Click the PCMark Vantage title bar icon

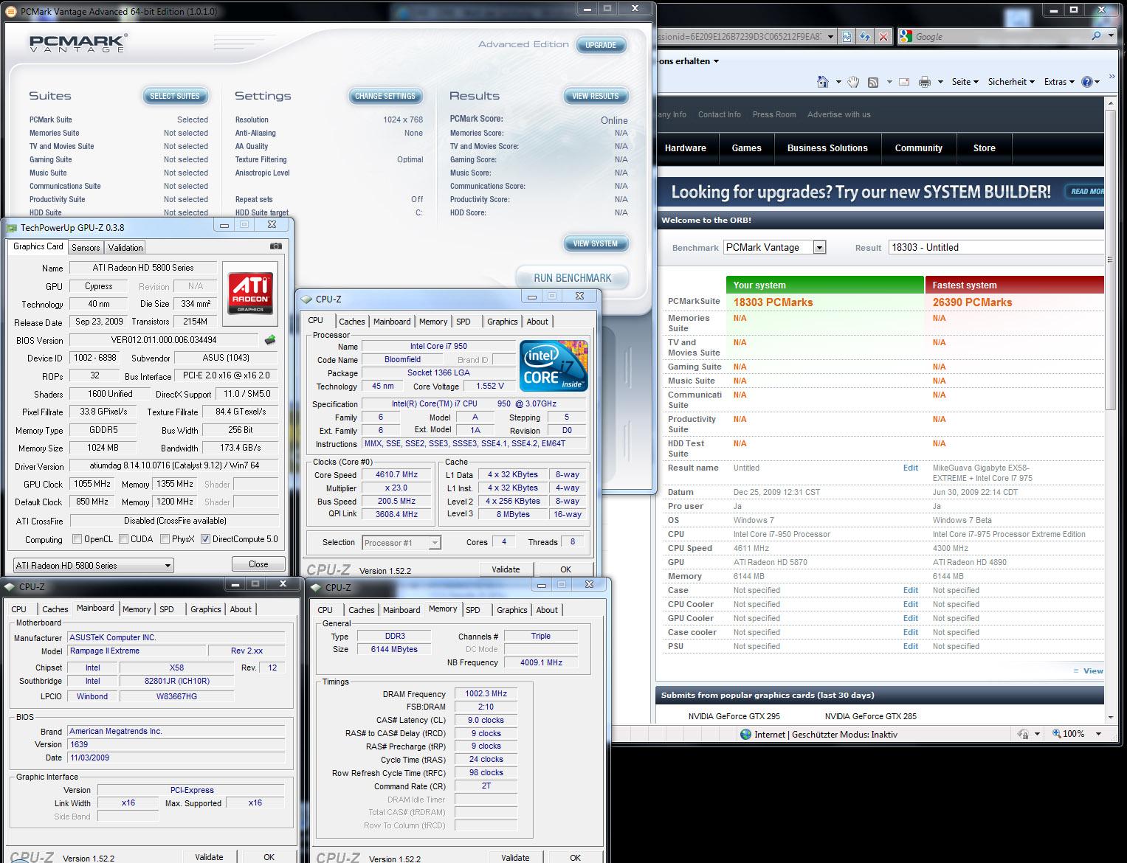click(x=10, y=12)
